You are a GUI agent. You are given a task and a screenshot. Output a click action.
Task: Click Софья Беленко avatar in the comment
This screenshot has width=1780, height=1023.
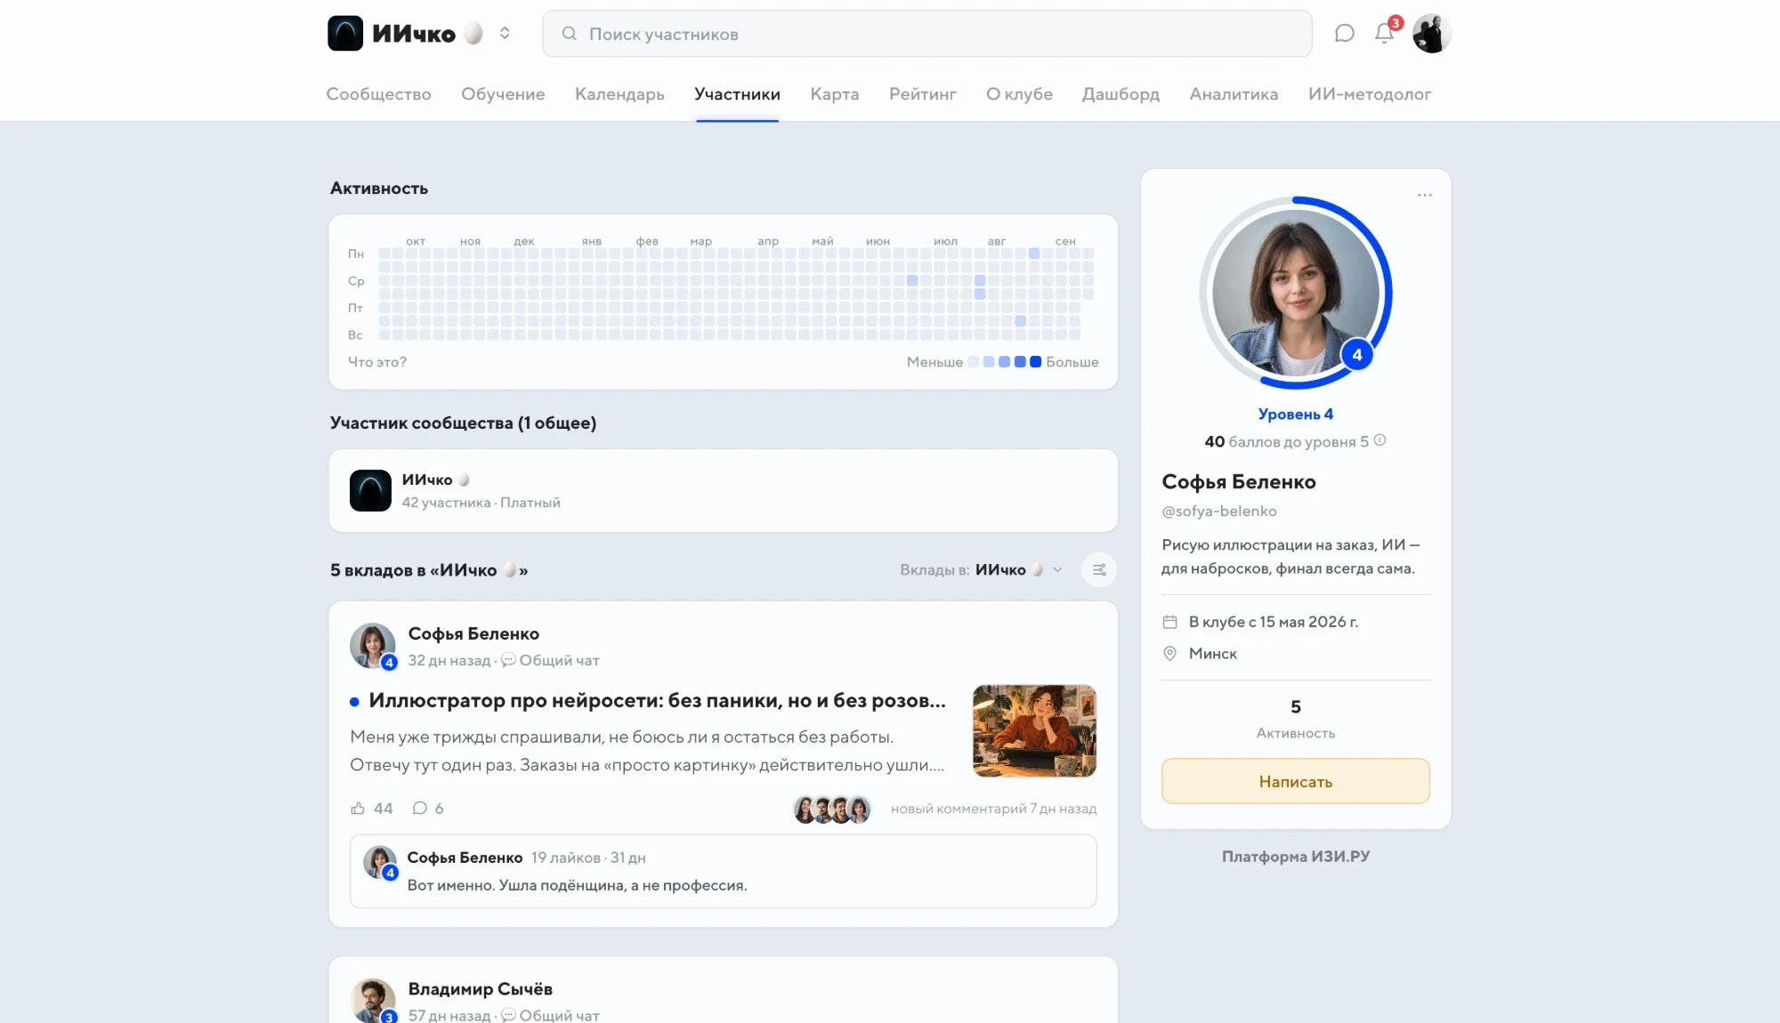click(x=380, y=863)
